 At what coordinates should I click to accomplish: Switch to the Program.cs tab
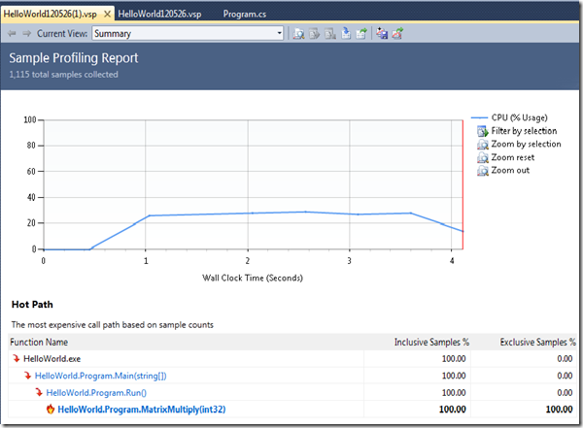point(244,13)
